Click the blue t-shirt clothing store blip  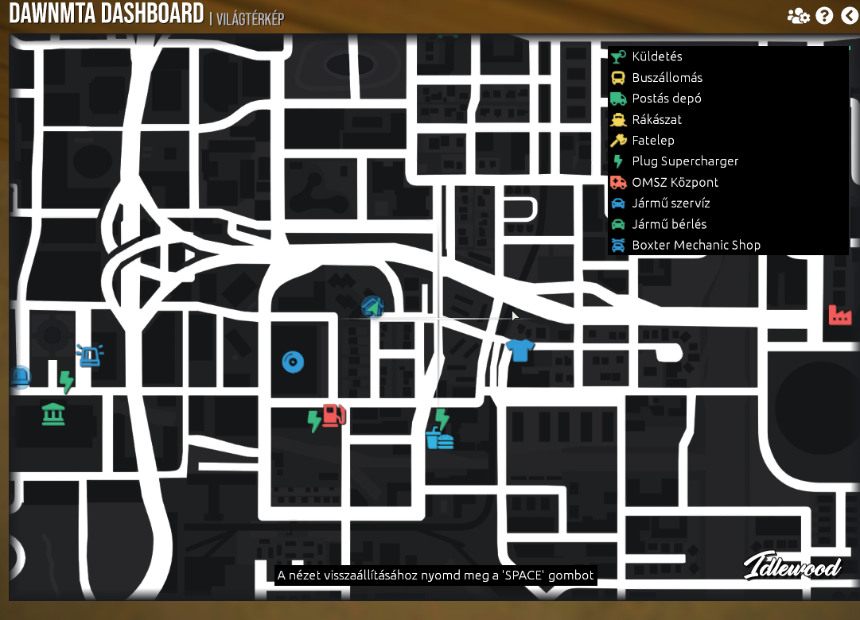click(x=521, y=350)
